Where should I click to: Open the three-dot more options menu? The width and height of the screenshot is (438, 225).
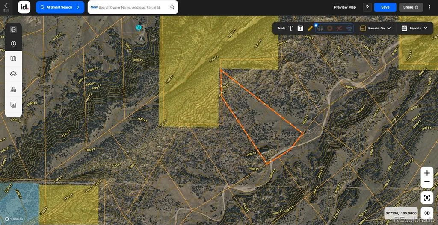pyautogui.click(x=429, y=7)
